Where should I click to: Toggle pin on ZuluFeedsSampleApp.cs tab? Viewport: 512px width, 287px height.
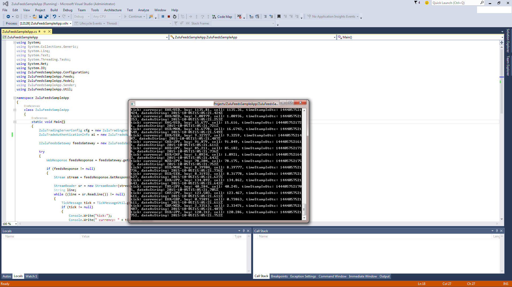[45, 31]
